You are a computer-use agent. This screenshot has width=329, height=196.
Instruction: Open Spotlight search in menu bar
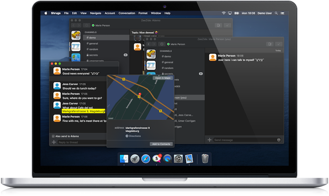coord(276,13)
